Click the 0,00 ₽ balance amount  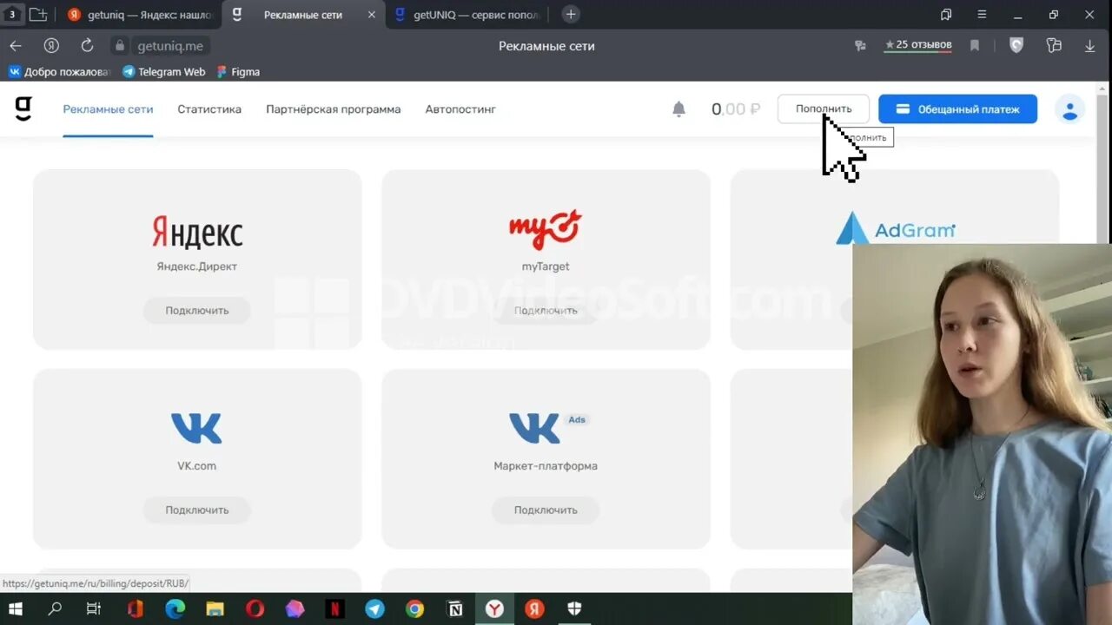(736, 109)
